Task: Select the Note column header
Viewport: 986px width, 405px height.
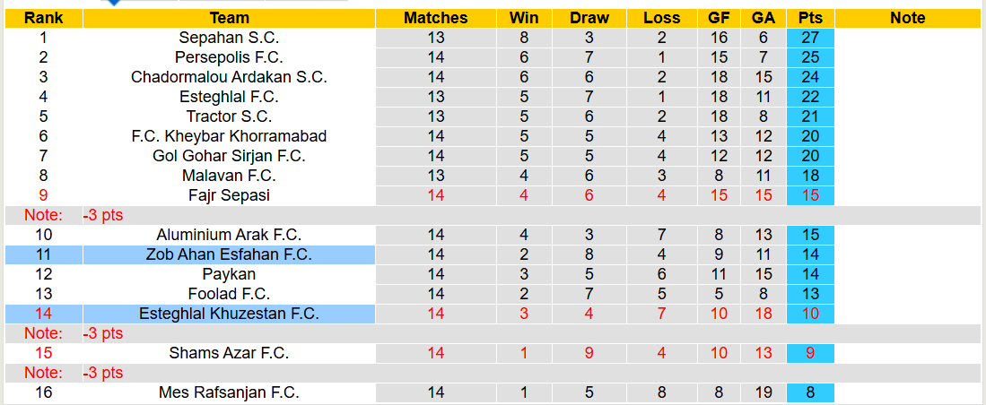Action: point(908,18)
